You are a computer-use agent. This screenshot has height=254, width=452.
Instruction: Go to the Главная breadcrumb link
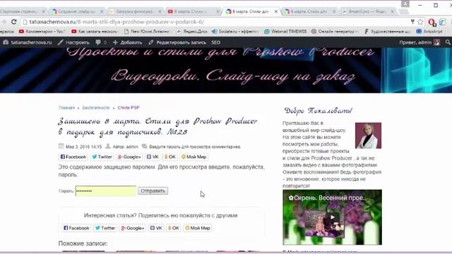point(66,108)
